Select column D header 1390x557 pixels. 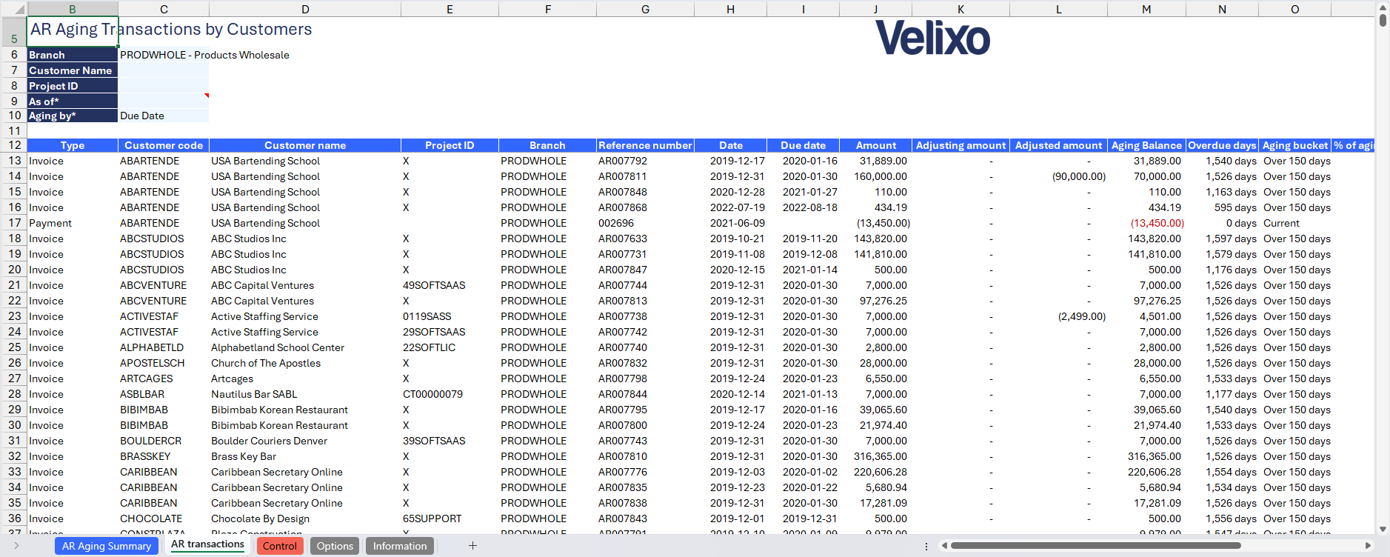point(305,9)
